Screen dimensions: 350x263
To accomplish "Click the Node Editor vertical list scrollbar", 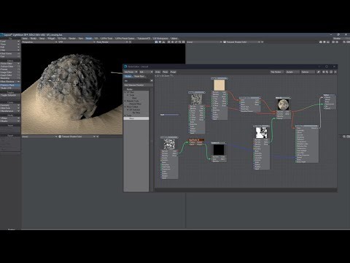I will pos(151,140).
